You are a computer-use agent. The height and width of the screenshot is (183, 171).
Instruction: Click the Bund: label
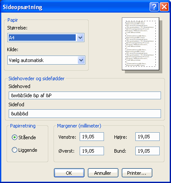(x=120, y=151)
